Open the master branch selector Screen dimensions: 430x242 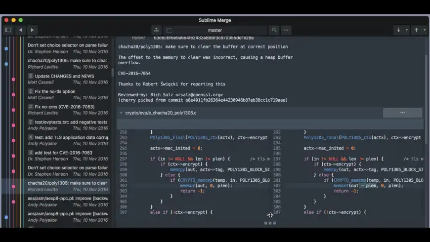(x=215, y=30)
